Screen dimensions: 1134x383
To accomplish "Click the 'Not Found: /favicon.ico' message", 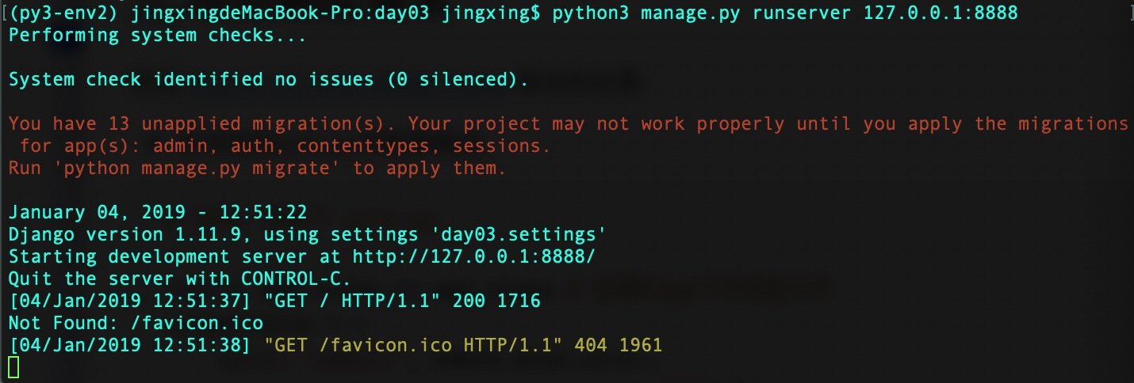I will [135, 324].
